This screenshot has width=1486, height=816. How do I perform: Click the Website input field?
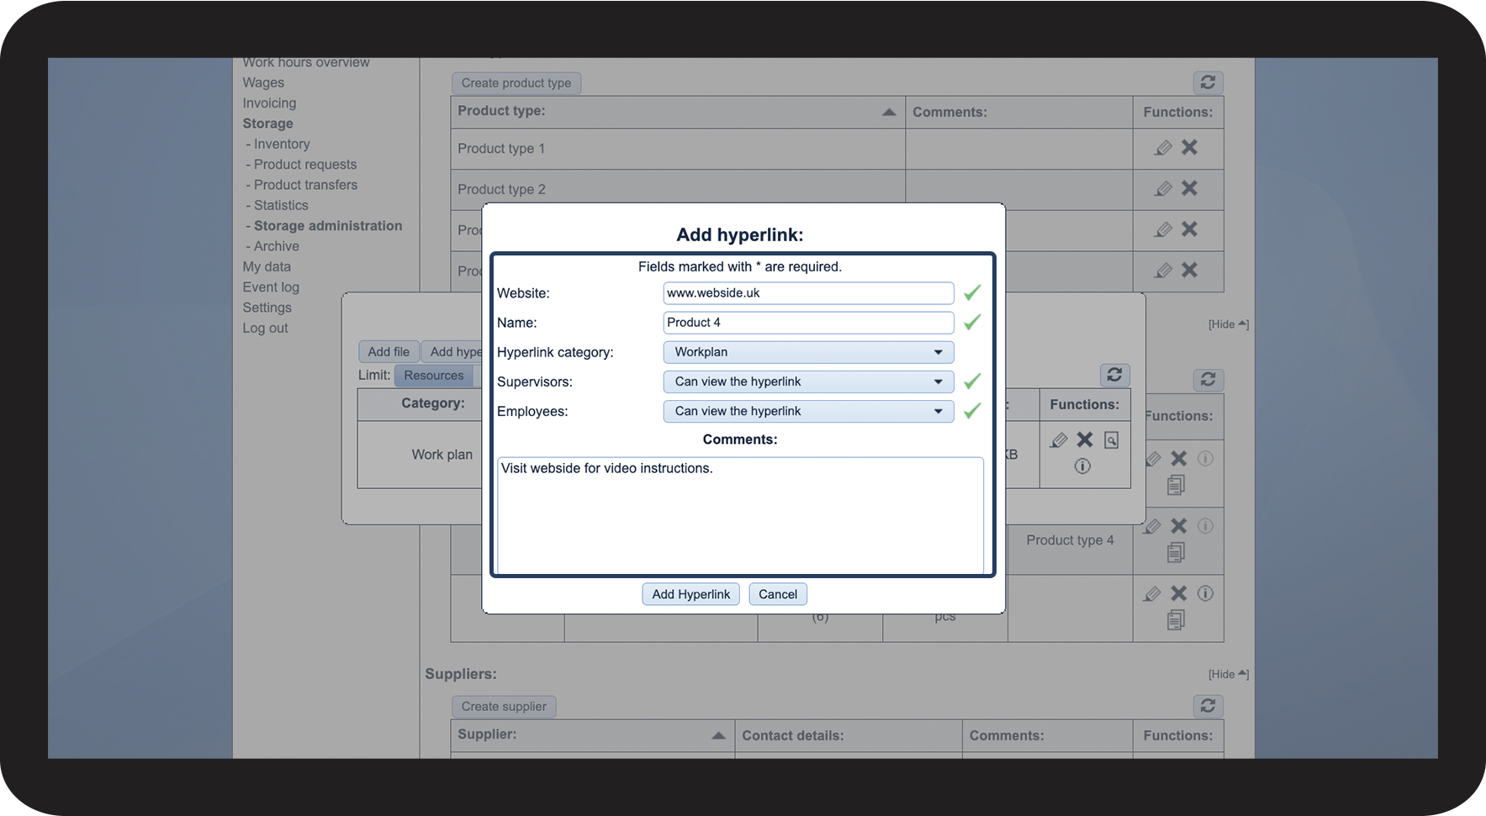[x=807, y=293]
